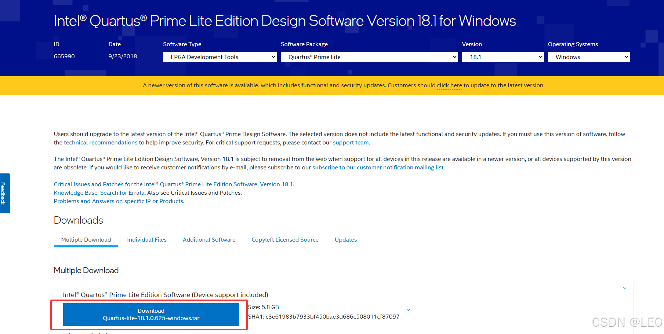664x334 pixels.
Task: Click the Software Package label
Action: [304, 44]
